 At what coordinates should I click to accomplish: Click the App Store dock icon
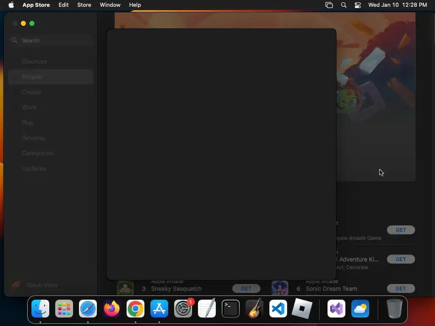[x=159, y=309]
